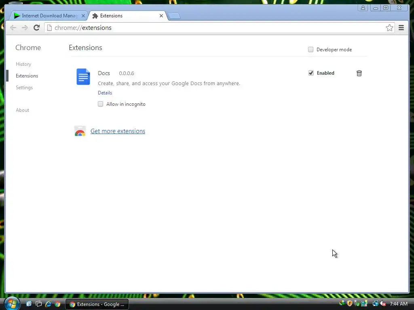Image resolution: width=414 pixels, height=310 pixels.
Task: Open the Details link for Docs
Action: (105, 93)
